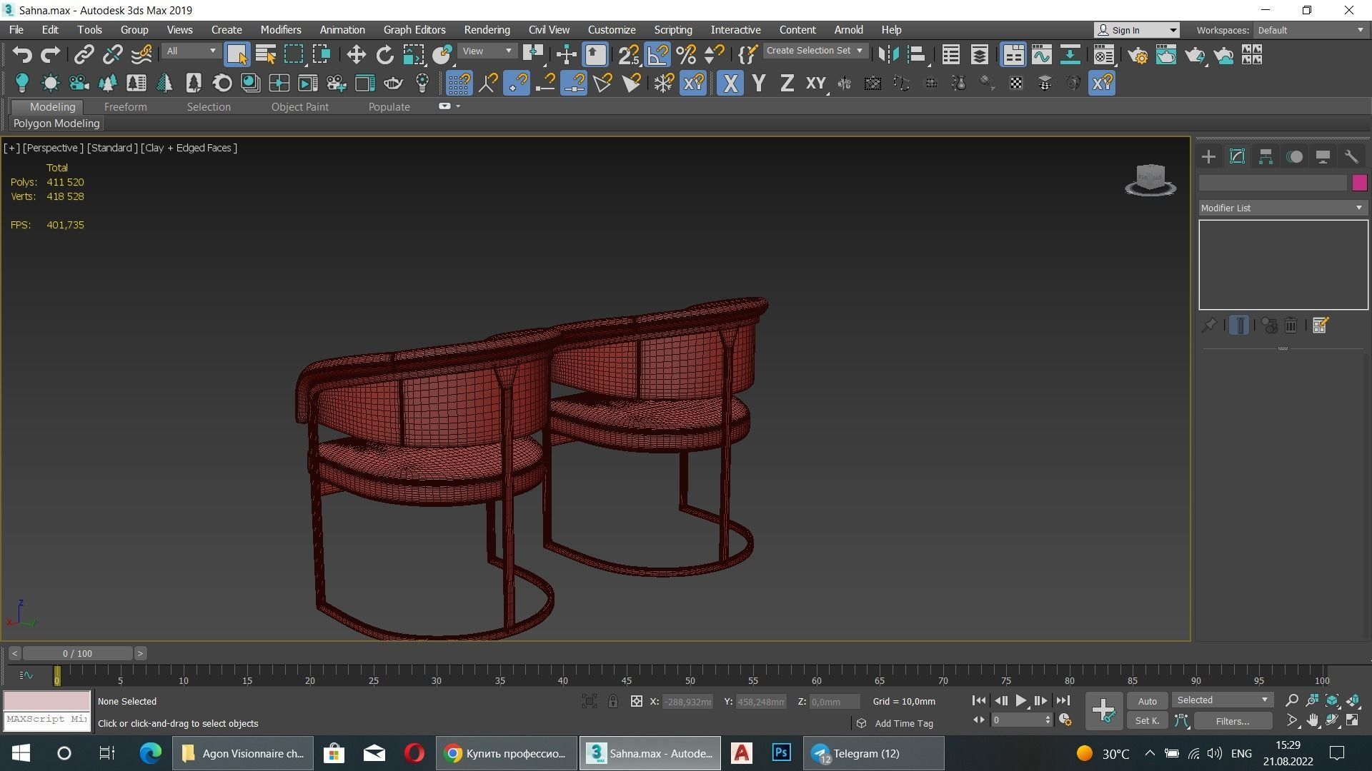Click the Polygon Modeling button

[56, 124]
